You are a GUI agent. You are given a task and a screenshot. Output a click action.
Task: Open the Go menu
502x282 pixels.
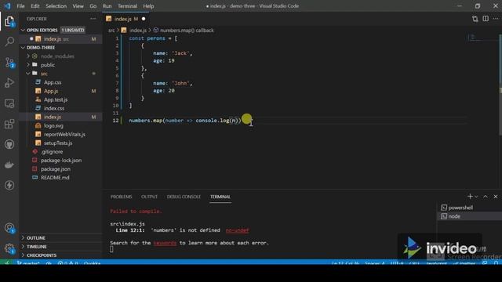click(x=93, y=5)
